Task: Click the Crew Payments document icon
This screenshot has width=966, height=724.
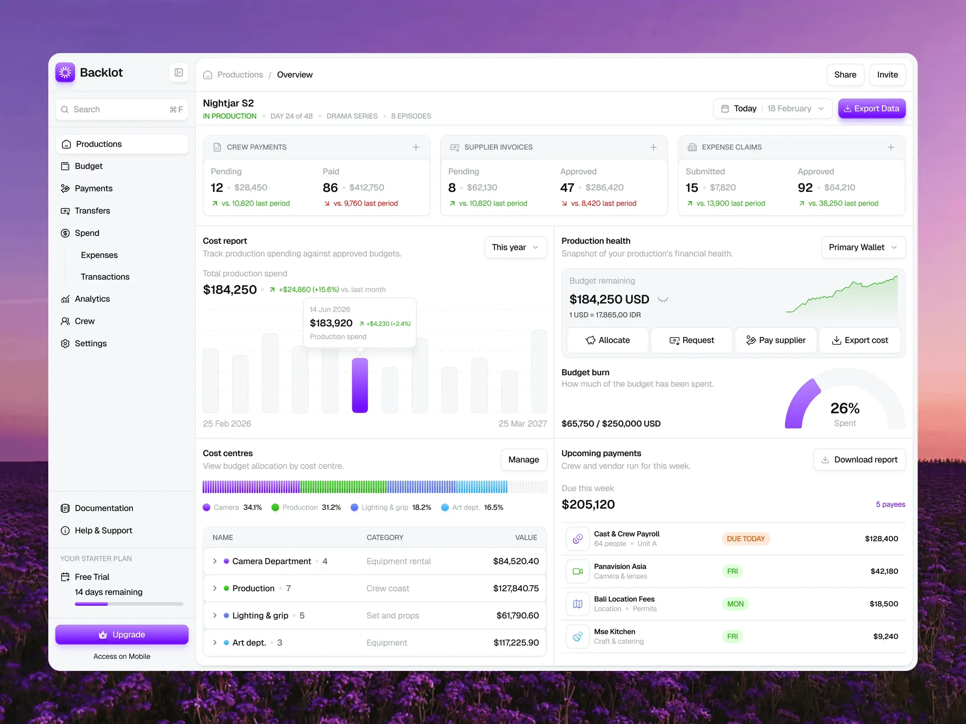Action: 217,148
